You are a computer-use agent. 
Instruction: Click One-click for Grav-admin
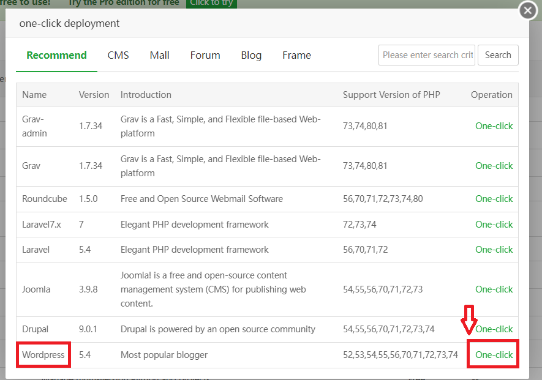494,126
